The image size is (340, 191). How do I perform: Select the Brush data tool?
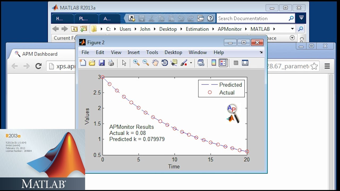click(x=184, y=63)
